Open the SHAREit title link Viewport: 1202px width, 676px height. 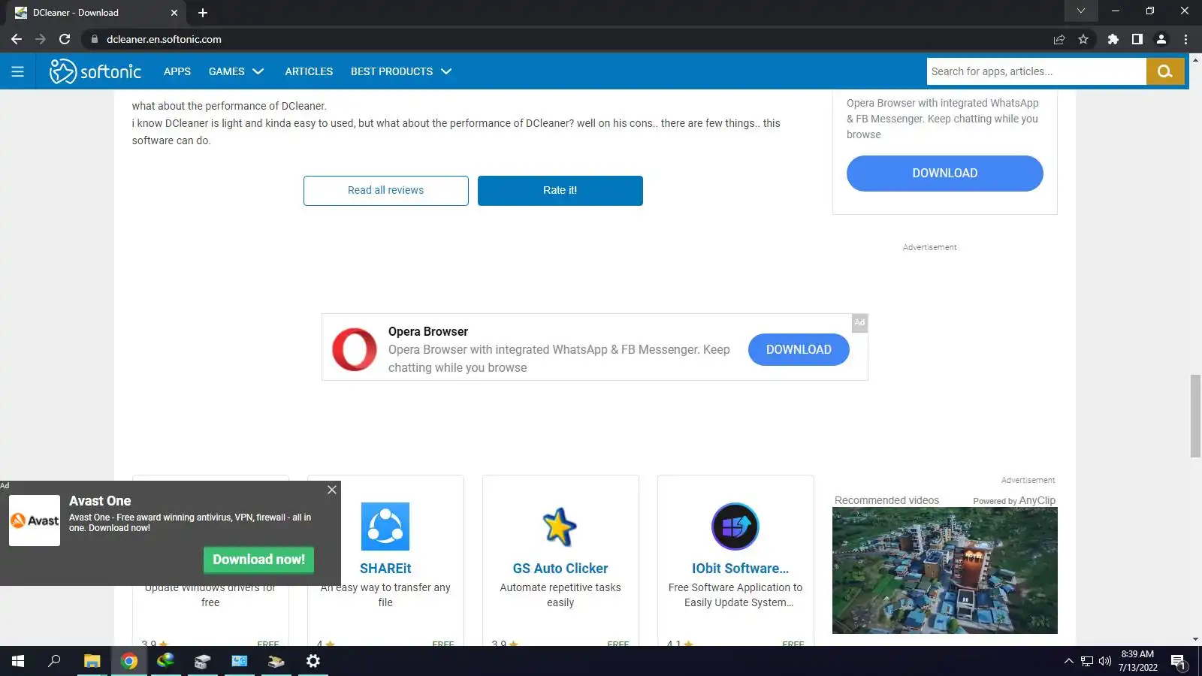click(x=385, y=569)
